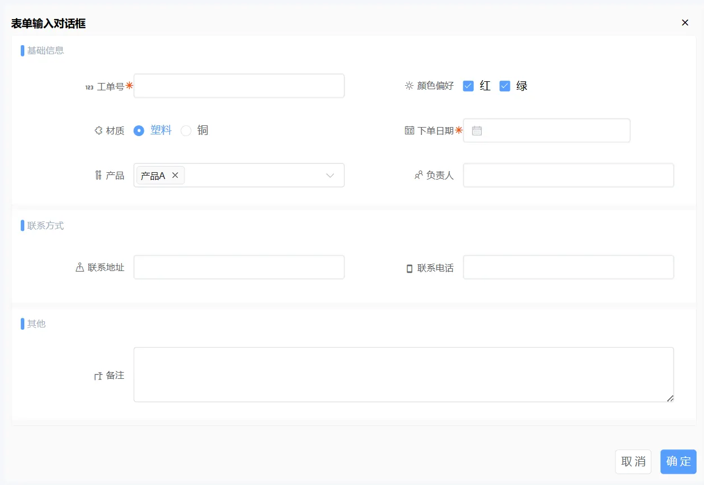The image size is (704, 485).
Task: Uncheck the 绿 color checkbox
Action: pyautogui.click(x=505, y=86)
